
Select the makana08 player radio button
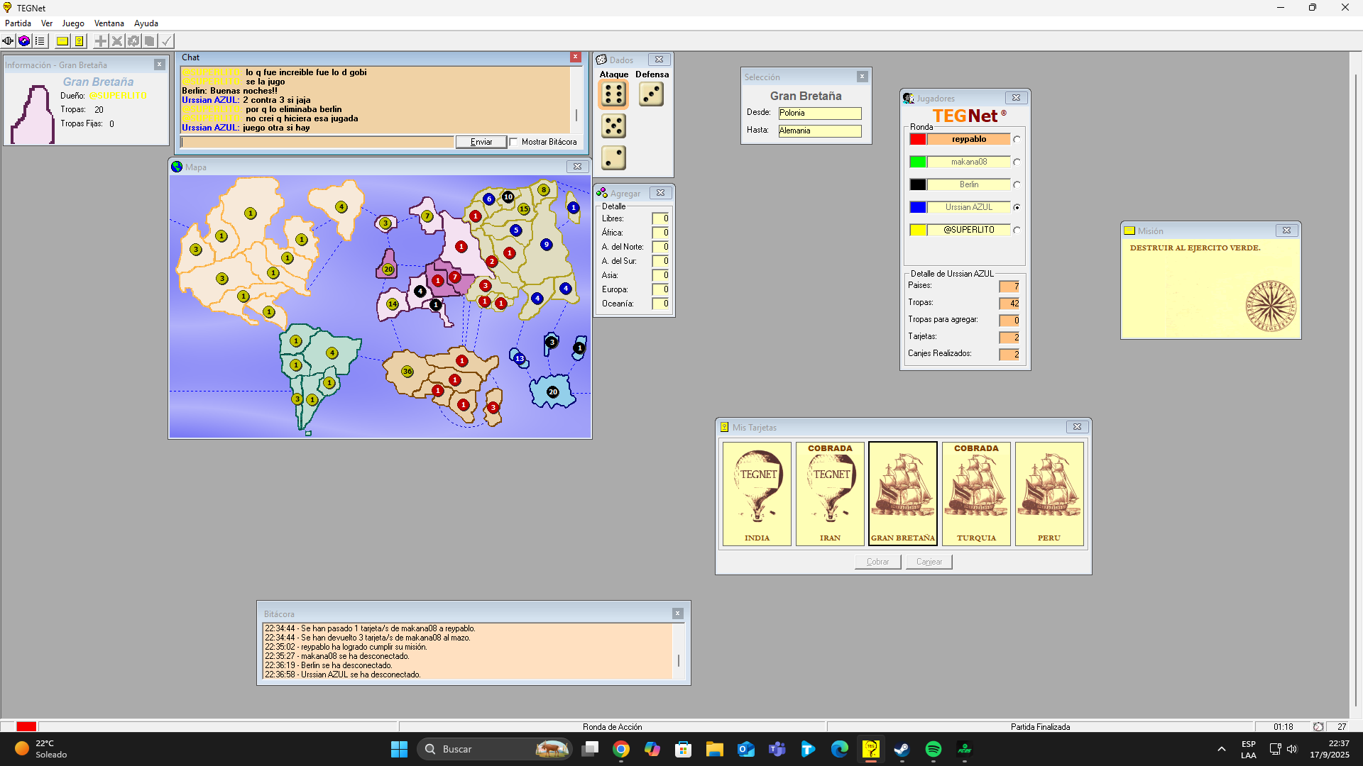tap(1017, 162)
